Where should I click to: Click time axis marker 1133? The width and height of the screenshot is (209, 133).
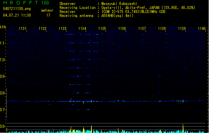(62, 29)
